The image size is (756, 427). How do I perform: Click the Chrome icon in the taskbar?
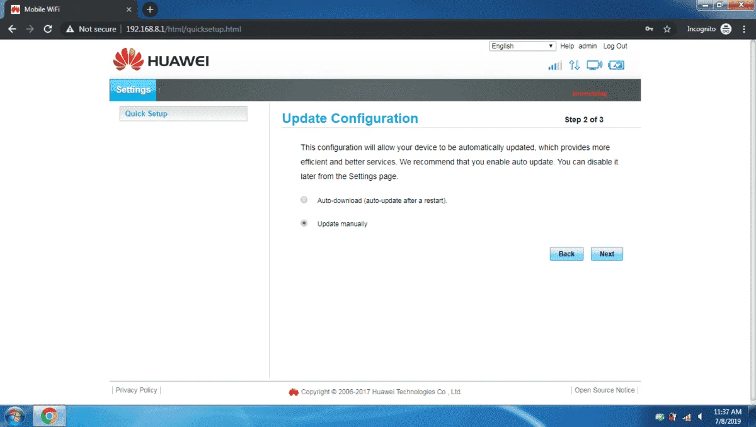click(49, 416)
